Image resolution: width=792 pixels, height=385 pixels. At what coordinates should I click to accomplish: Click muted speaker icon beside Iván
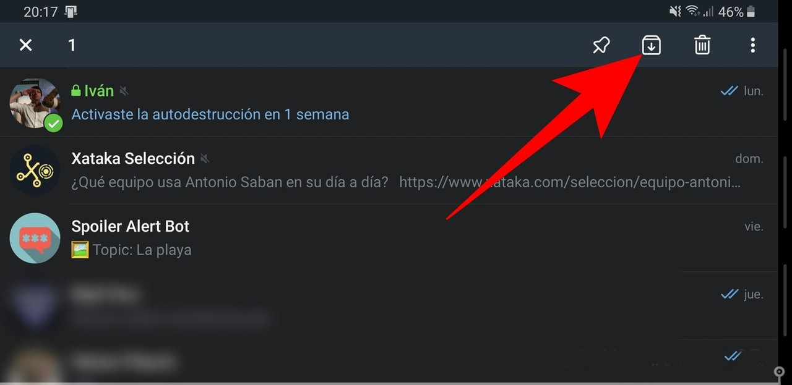pos(124,91)
